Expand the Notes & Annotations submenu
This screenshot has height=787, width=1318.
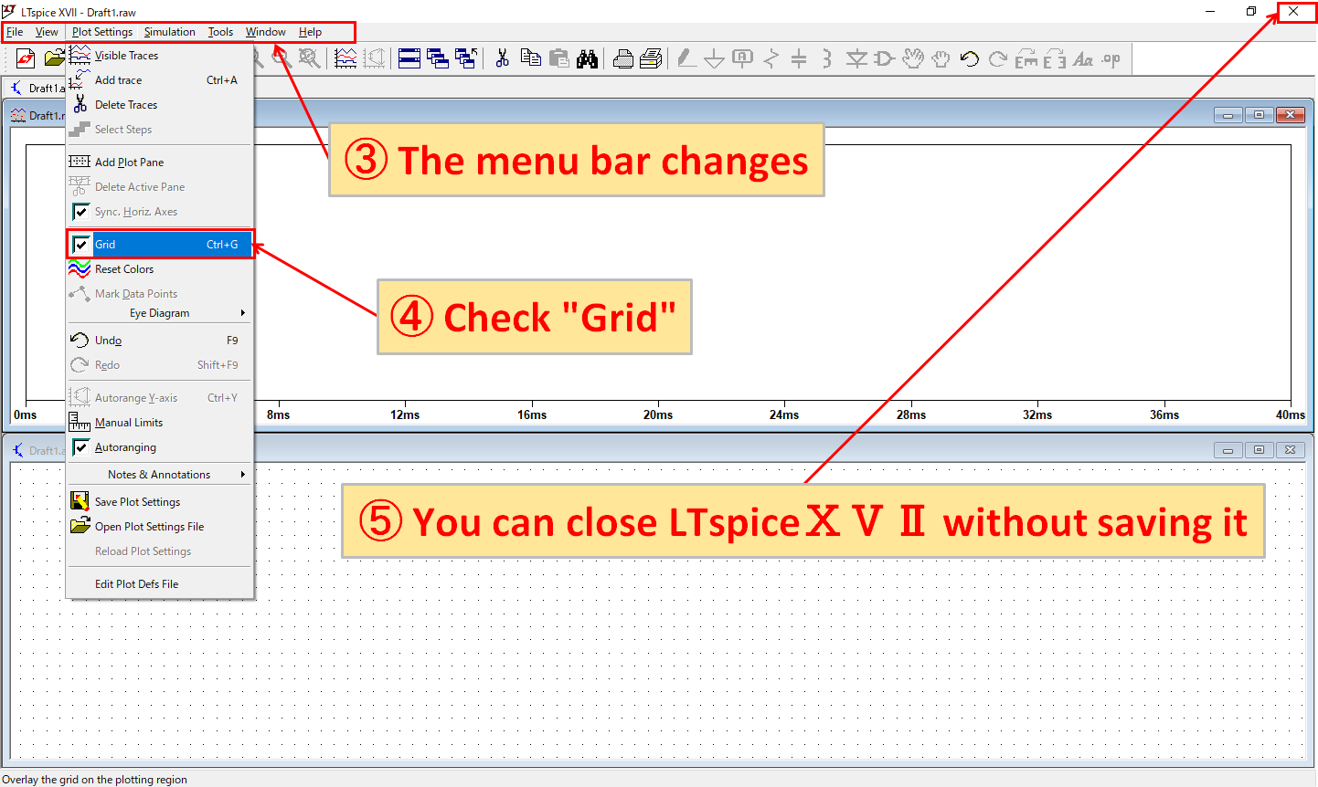click(160, 474)
